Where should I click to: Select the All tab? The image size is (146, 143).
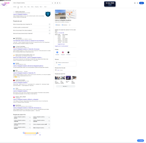(18, 7)
